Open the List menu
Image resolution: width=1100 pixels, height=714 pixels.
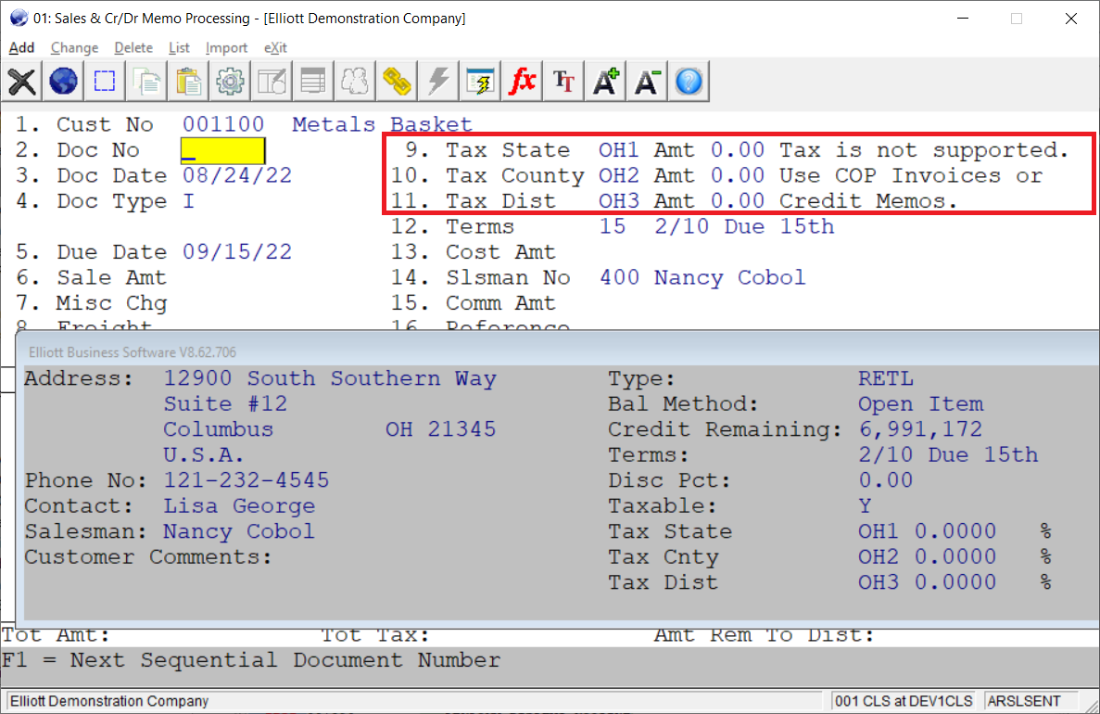[179, 47]
